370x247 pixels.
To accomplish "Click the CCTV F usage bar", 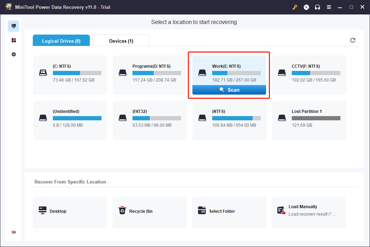I will click(316, 73).
